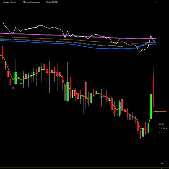Click the '14' axis label
This screenshot has height=169, width=169.
click(162, 163)
